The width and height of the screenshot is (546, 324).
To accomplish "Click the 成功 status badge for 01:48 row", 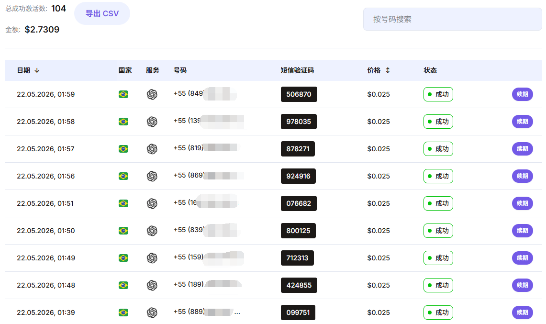I will click(x=438, y=285).
